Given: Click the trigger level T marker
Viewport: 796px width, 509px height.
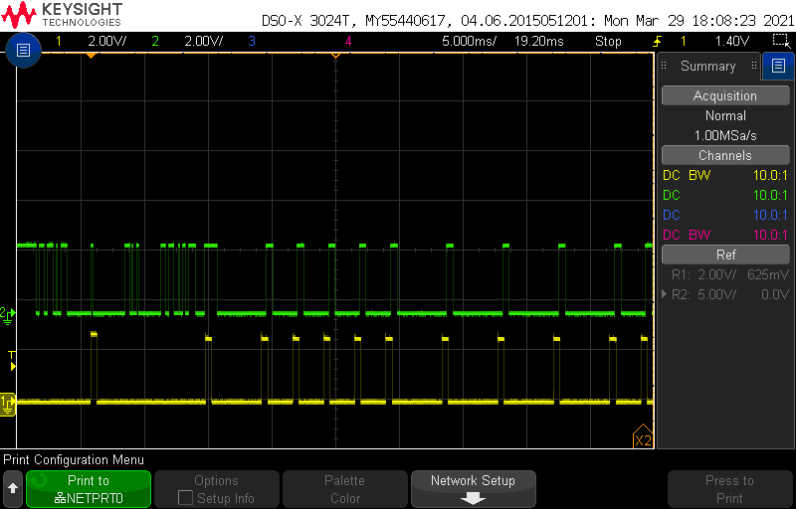Looking at the screenshot, I should tap(12, 360).
